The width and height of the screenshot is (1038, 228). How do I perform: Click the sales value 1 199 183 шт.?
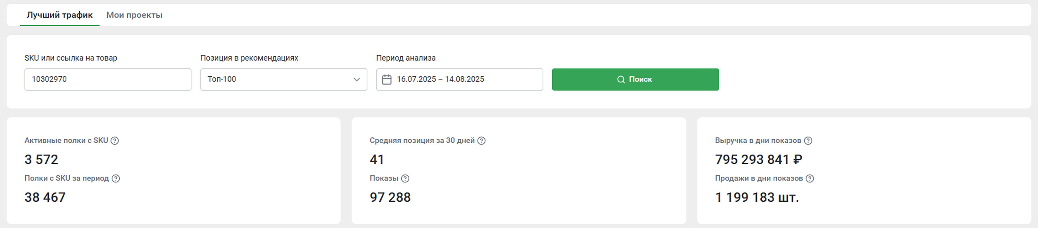[757, 197]
